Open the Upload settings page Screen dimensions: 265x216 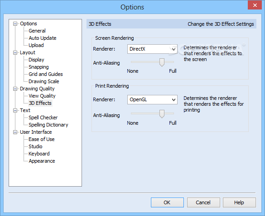36,45
